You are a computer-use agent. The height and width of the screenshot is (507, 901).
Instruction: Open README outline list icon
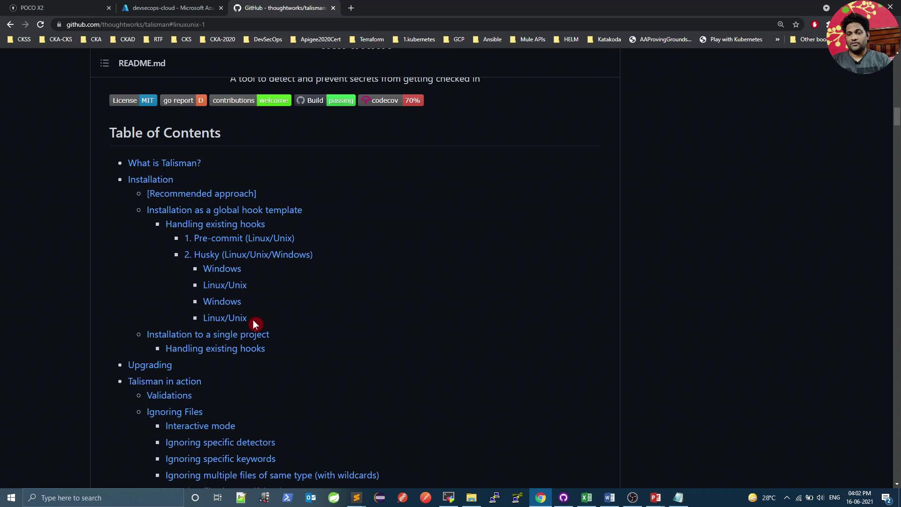[105, 63]
